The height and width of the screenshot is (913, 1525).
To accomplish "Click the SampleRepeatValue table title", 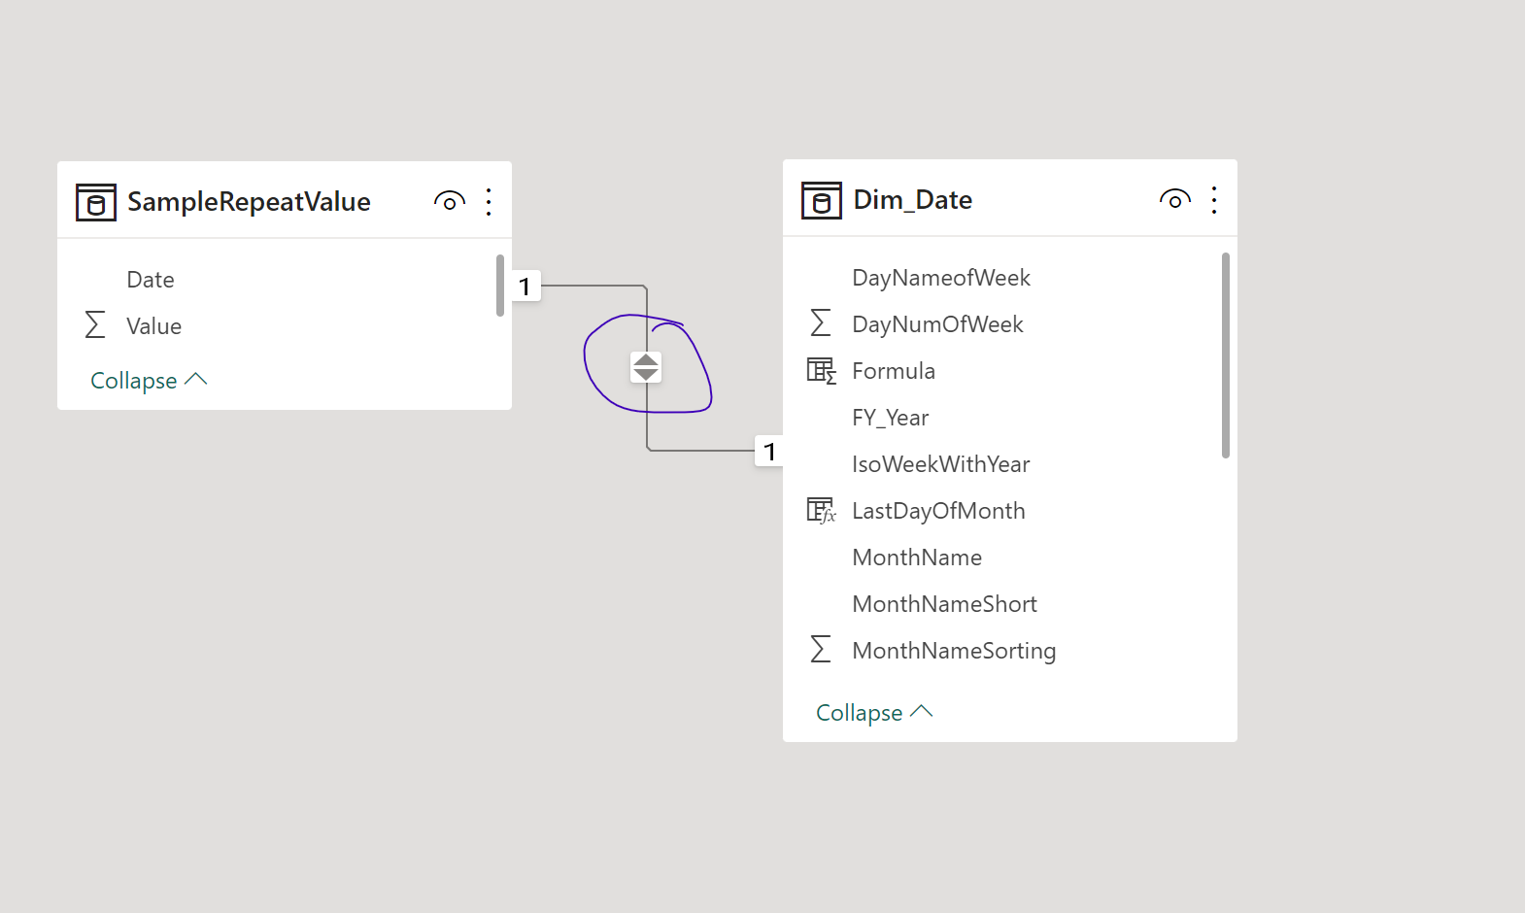I will coord(249,202).
